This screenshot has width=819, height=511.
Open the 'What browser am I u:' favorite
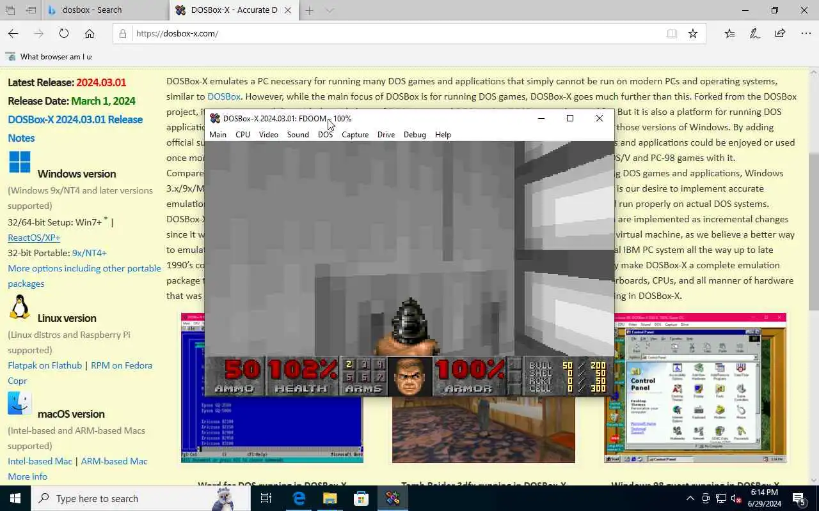(x=50, y=56)
